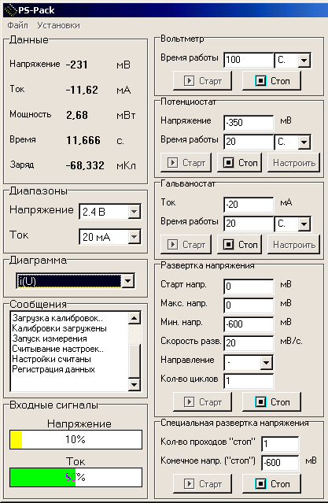Click Гальваностат Ток field -20

pos(249,205)
